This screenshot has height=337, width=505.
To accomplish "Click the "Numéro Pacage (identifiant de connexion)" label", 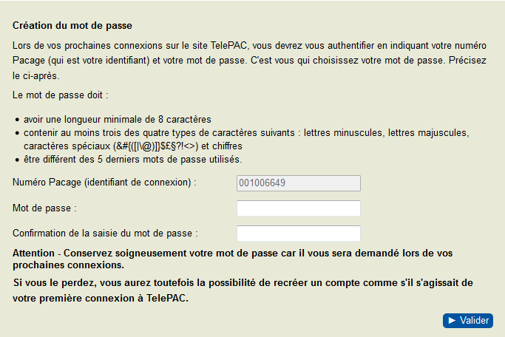I will pyautogui.click(x=105, y=183).
